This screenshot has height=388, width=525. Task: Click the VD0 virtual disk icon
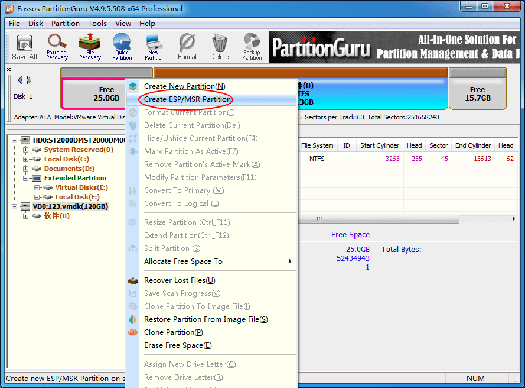(x=25, y=206)
